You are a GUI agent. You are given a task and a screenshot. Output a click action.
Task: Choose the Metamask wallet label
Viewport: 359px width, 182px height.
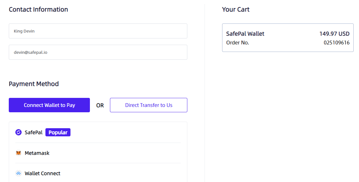pyautogui.click(x=37, y=153)
